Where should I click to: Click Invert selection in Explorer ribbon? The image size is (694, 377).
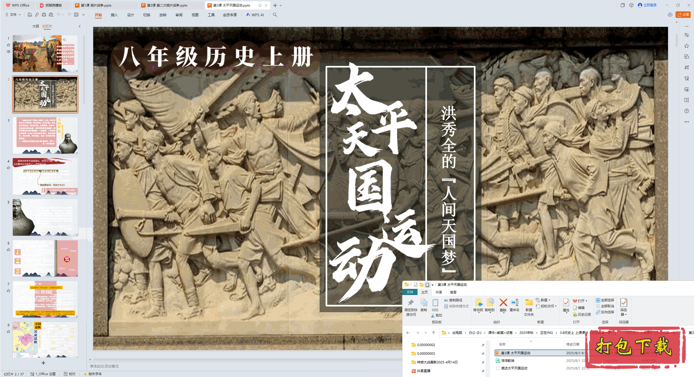pos(605,312)
